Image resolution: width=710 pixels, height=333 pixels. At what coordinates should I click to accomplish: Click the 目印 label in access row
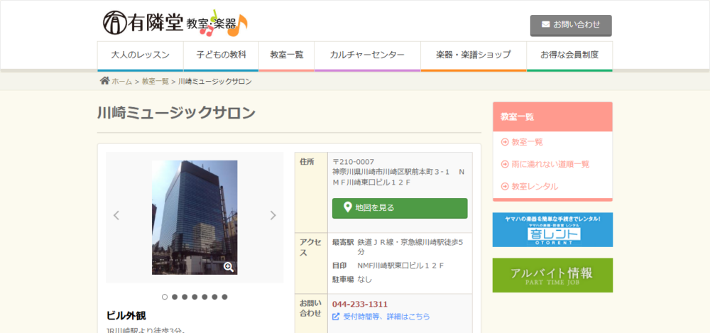(339, 266)
